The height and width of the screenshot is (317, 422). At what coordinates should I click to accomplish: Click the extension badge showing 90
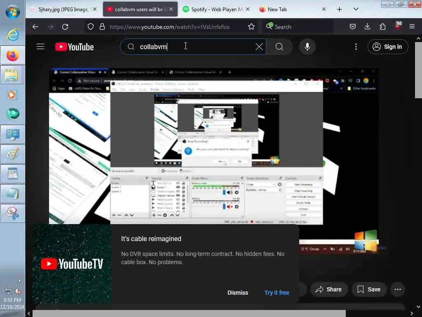[x=398, y=26]
